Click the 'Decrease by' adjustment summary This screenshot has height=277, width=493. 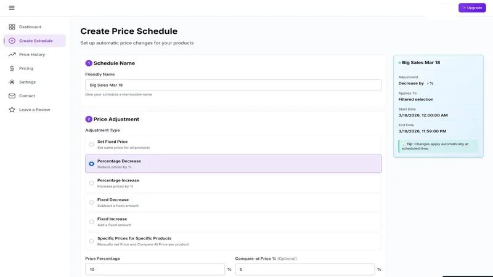[x=415, y=84]
